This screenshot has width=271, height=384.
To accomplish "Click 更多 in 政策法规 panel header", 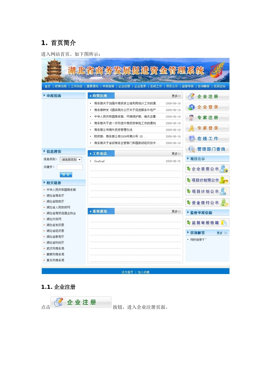I will pyautogui.click(x=176, y=96).
